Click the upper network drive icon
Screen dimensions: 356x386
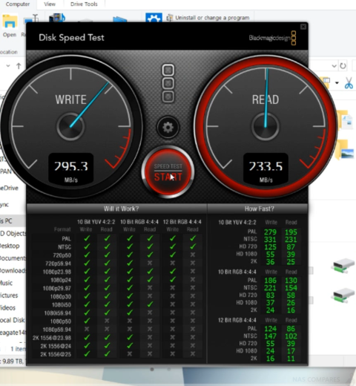point(343,266)
